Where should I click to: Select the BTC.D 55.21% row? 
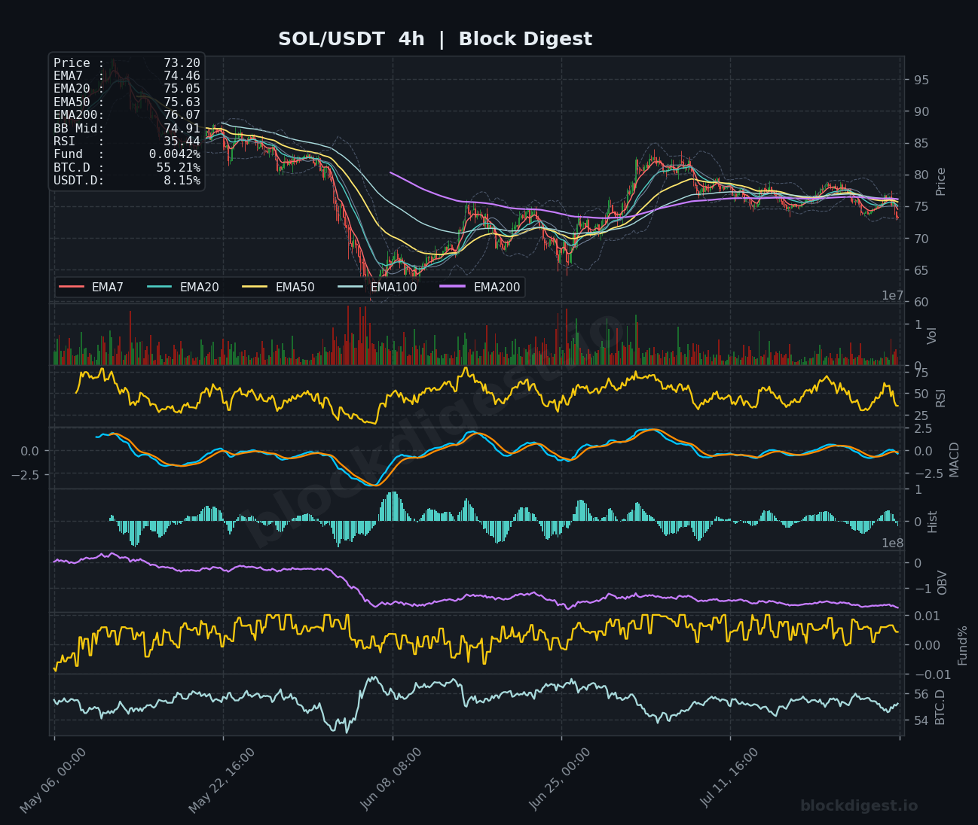(x=127, y=167)
